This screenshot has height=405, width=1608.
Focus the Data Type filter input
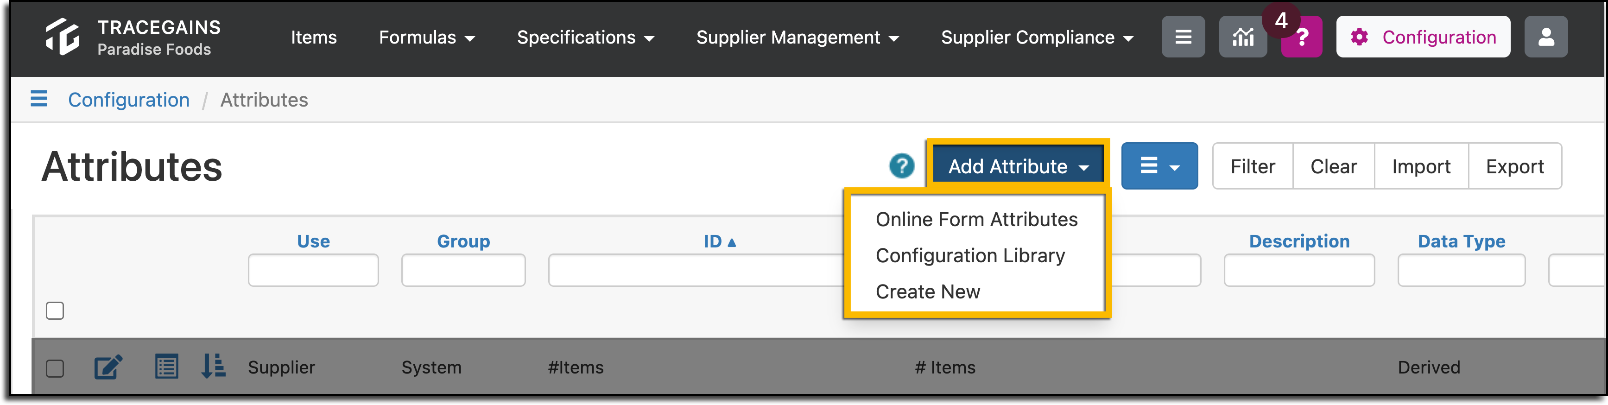coord(1461,270)
